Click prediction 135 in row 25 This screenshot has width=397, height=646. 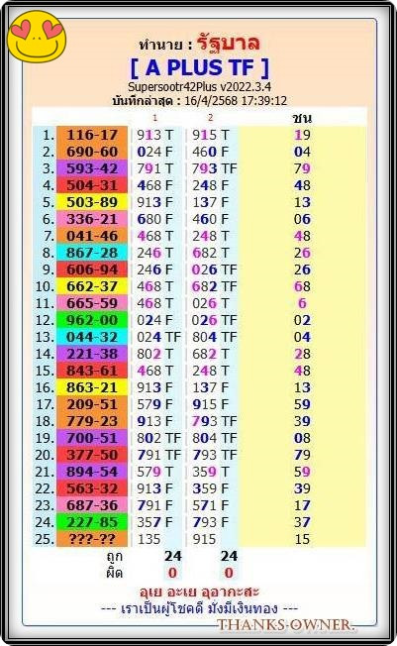click(x=149, y=539)
